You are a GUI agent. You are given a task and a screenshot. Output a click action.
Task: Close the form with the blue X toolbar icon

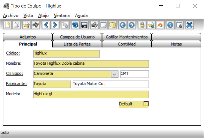pos(189,25)
